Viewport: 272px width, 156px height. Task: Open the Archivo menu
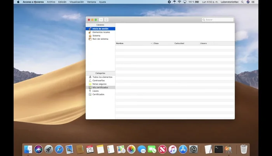[x=51, y=2]
